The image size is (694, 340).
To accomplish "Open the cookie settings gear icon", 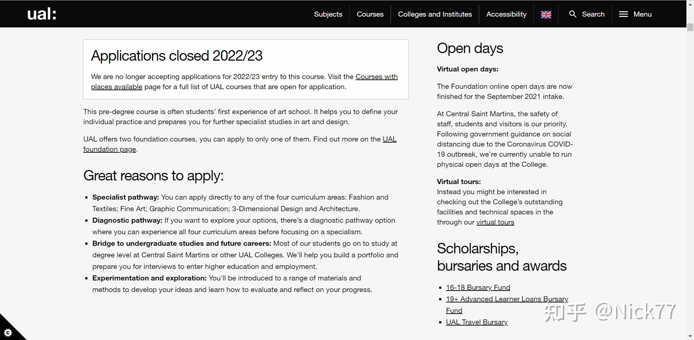I will point(8,332).
